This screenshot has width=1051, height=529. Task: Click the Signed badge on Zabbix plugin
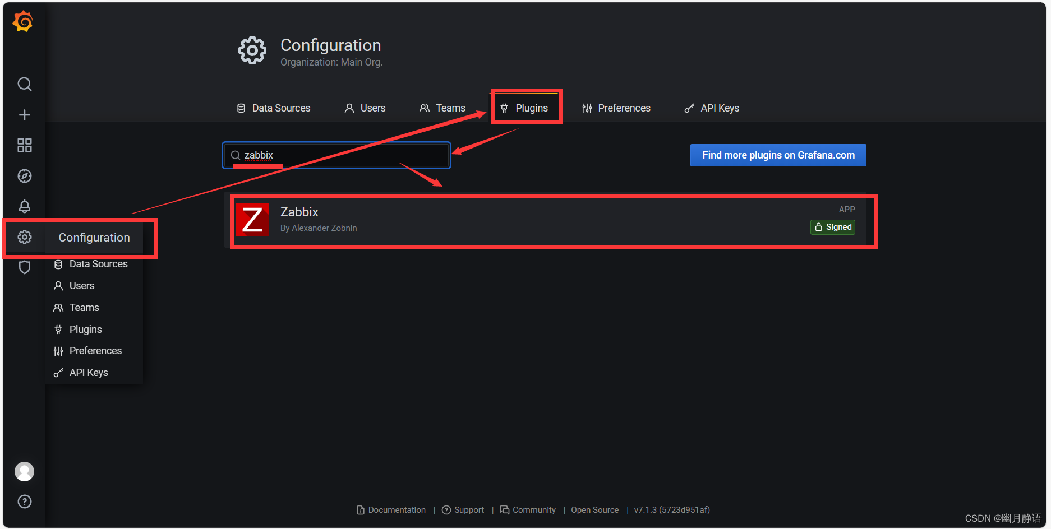point(833,227)
